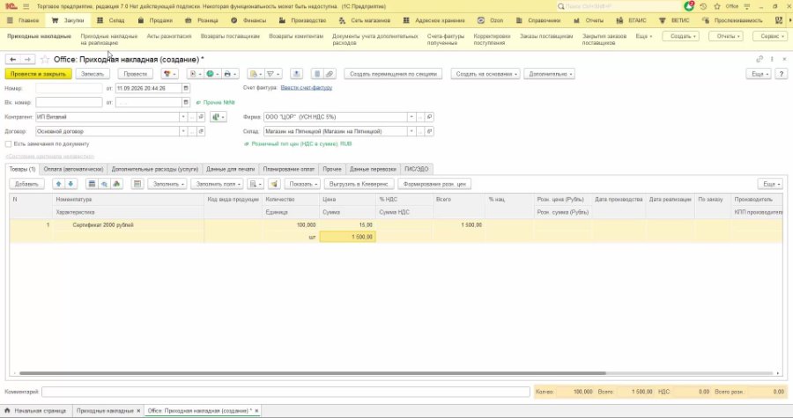Open the main hamburger menu icon

pyautogui.click(x=26, y=6)
